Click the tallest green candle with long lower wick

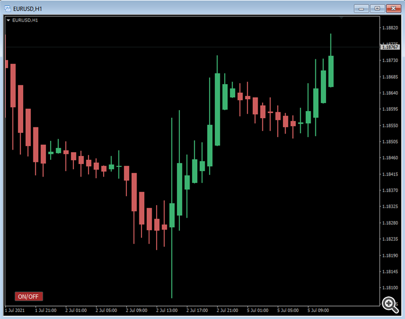172,215
